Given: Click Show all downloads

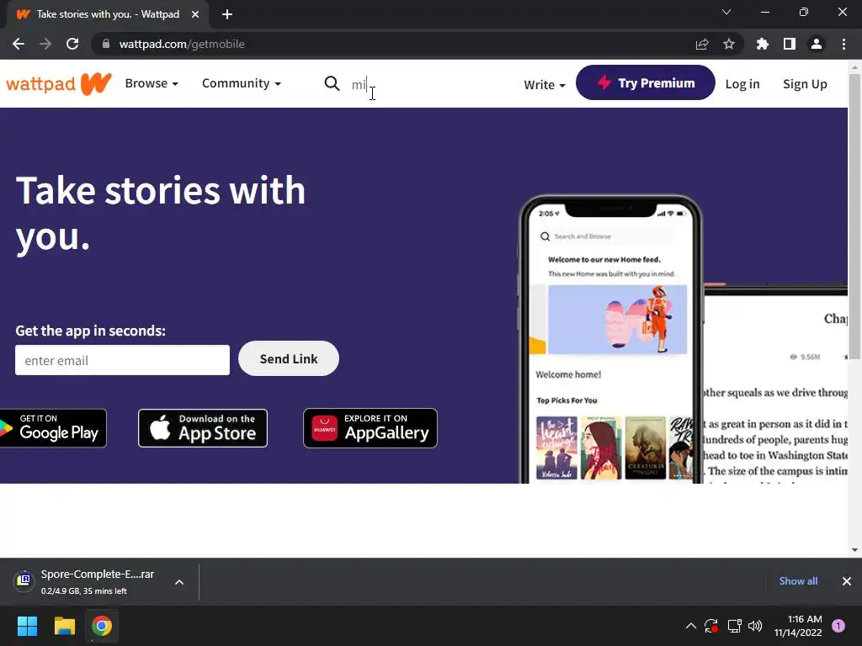Looking at the screenshot, I should 798,581.
